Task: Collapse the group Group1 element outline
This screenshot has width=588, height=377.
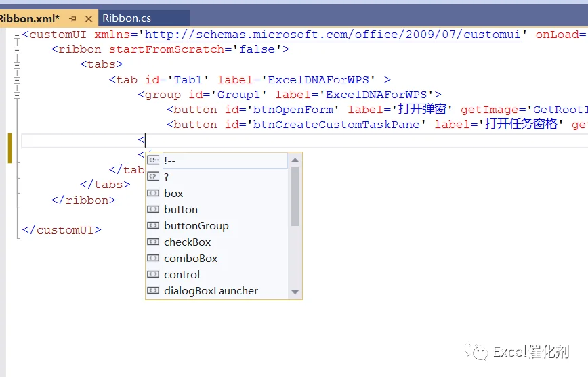Action: point(16,95)
